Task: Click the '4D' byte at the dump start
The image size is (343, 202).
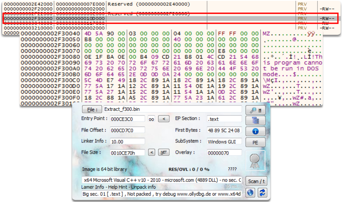Action: click(88, 34)
